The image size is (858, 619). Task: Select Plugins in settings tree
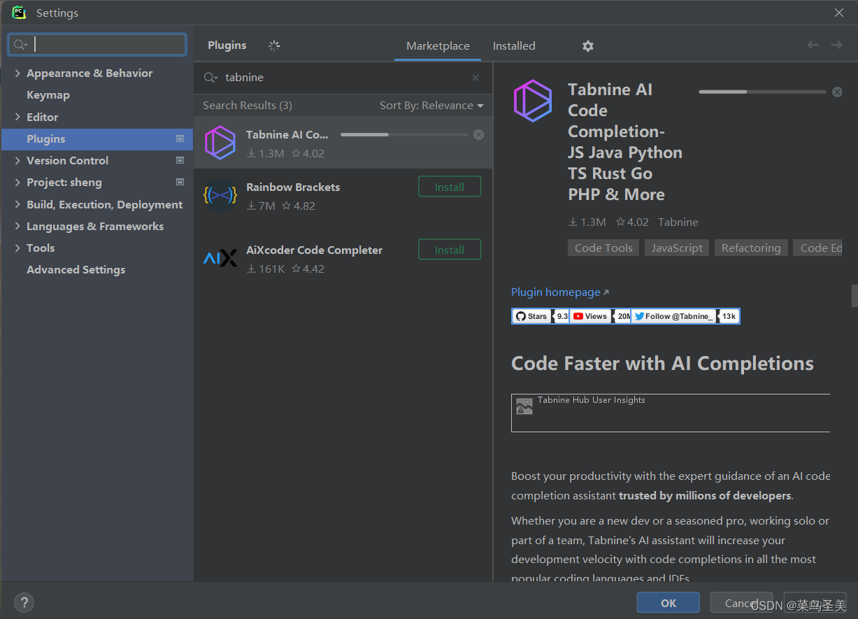click(x=96, y=139)
